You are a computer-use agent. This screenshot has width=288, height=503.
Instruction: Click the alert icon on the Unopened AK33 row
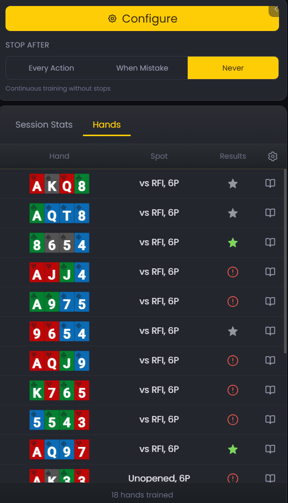pos(233,478)
